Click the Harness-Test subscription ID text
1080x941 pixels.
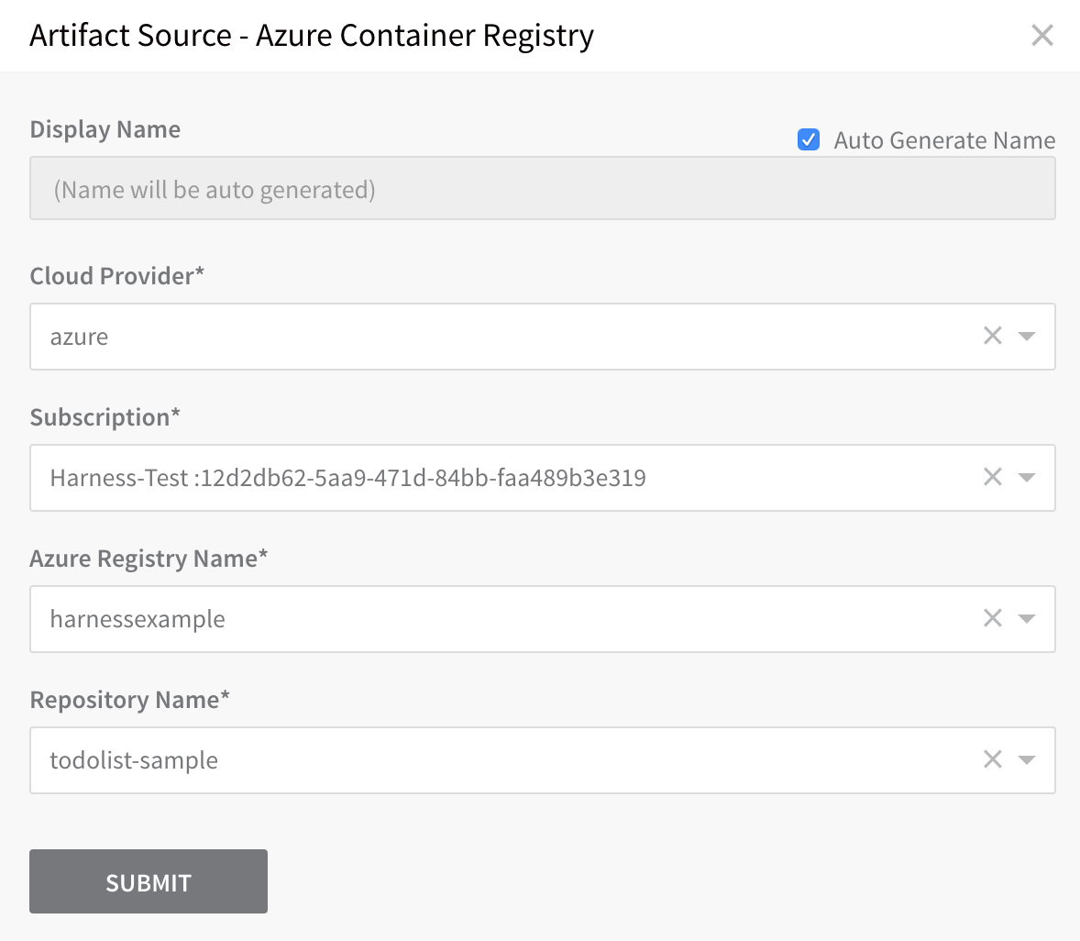(x=347, y=478)
